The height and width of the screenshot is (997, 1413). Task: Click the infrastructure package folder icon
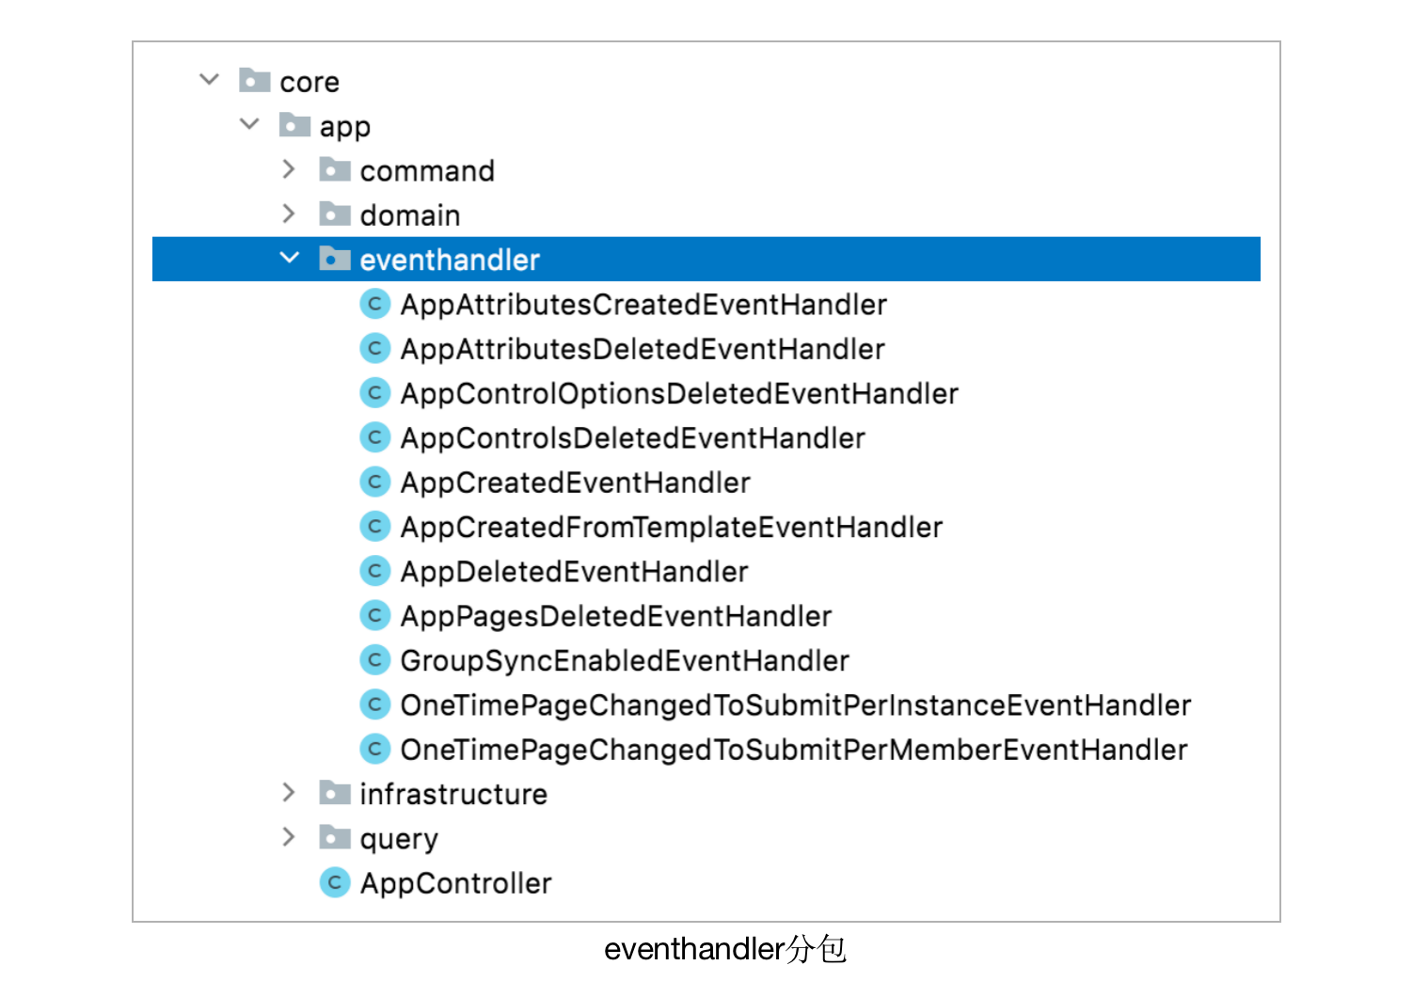(x=334, y=794)
